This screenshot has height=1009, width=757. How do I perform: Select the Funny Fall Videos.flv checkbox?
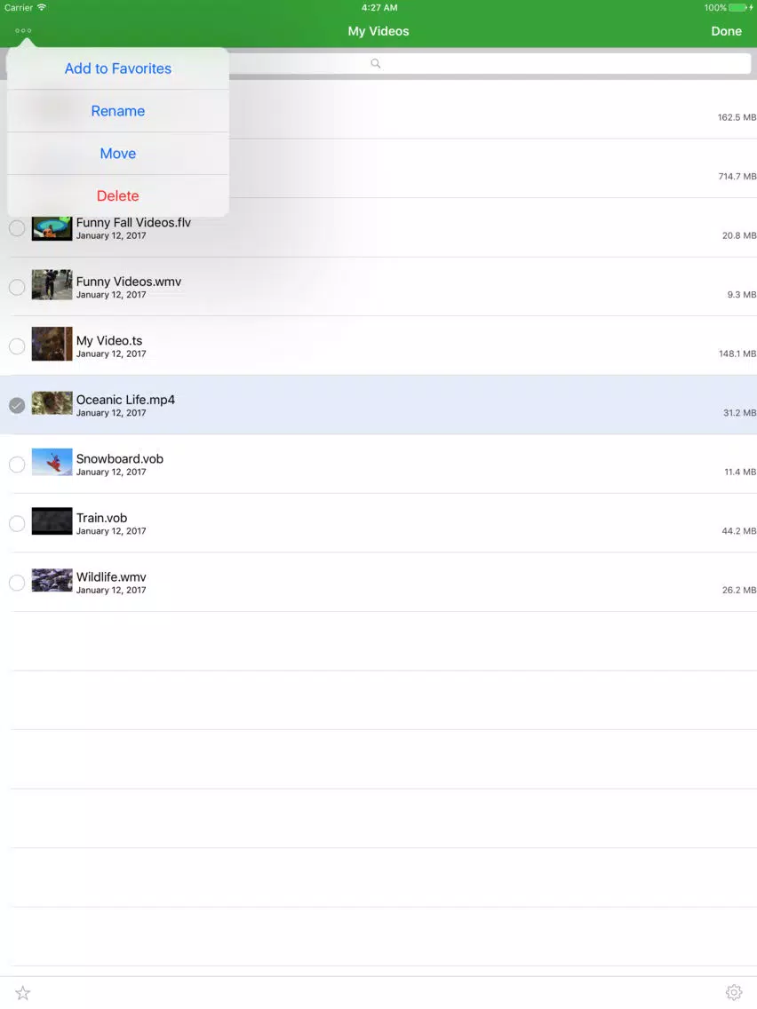pyautogui.click(x=17, y=227)
